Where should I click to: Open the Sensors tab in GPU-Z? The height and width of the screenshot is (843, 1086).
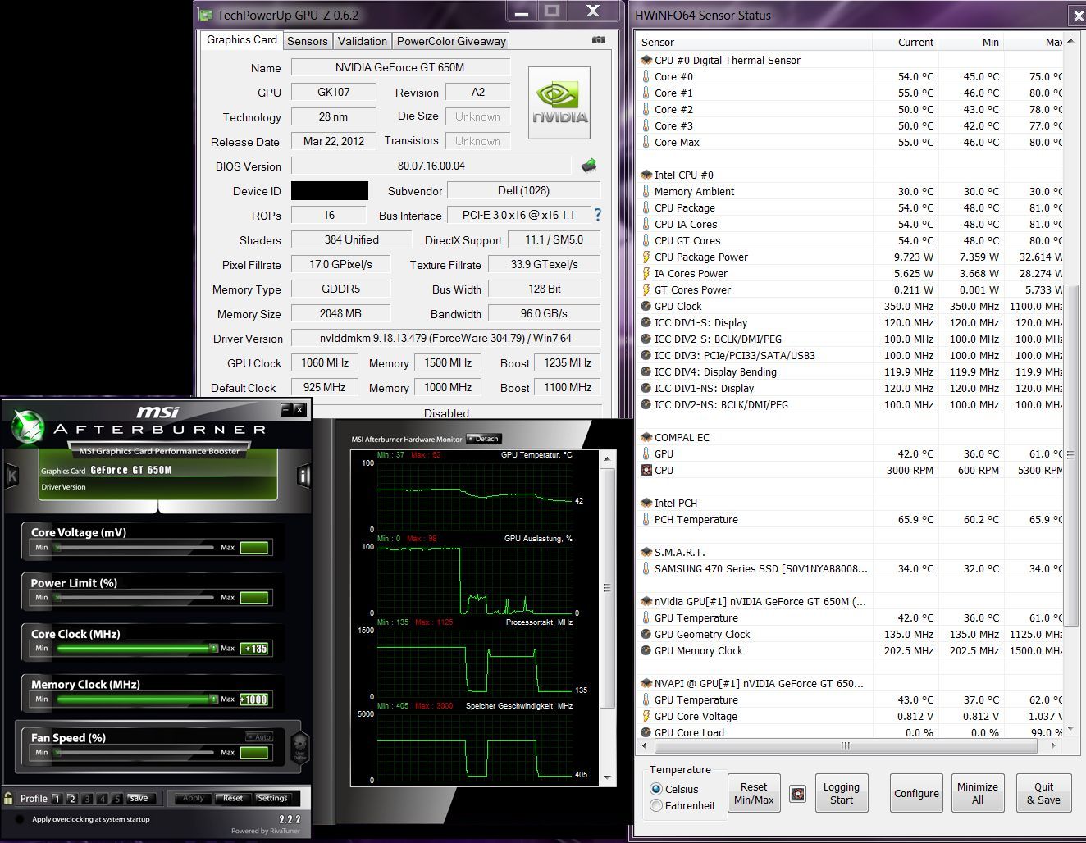coord(308,41)
